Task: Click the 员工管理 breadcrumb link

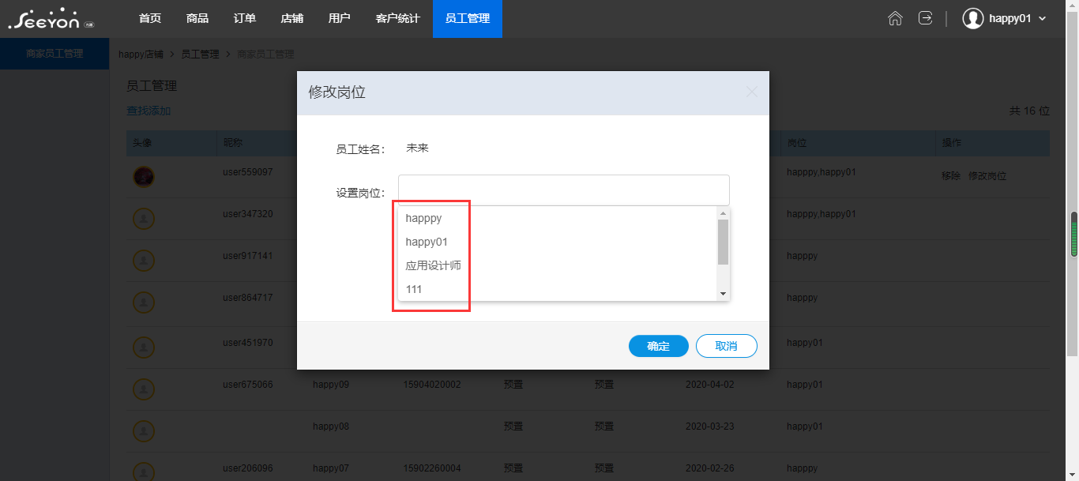Action: pyautogui.click(x=201, y=54)
